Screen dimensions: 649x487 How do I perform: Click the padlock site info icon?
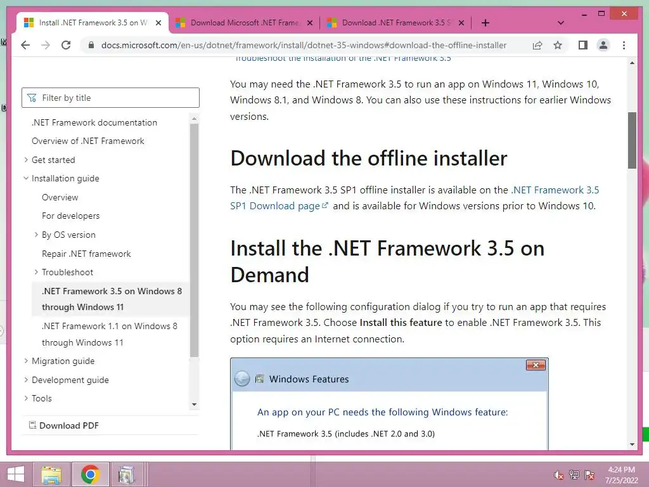(91, 45)
